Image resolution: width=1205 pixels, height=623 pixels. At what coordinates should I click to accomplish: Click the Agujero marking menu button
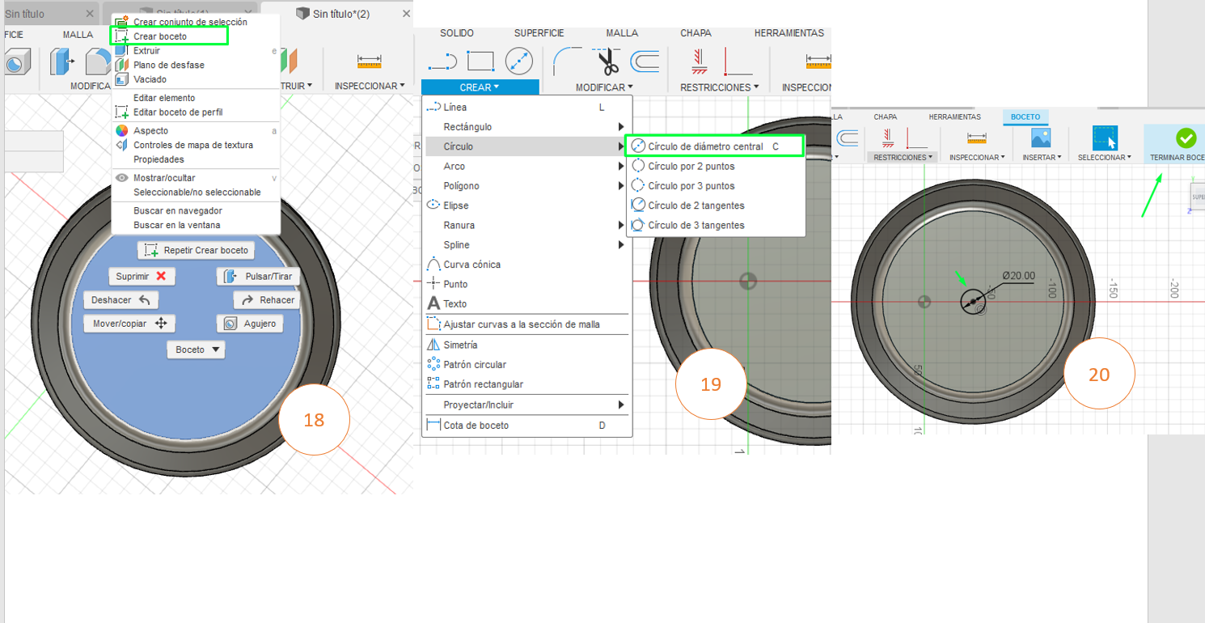250,324
